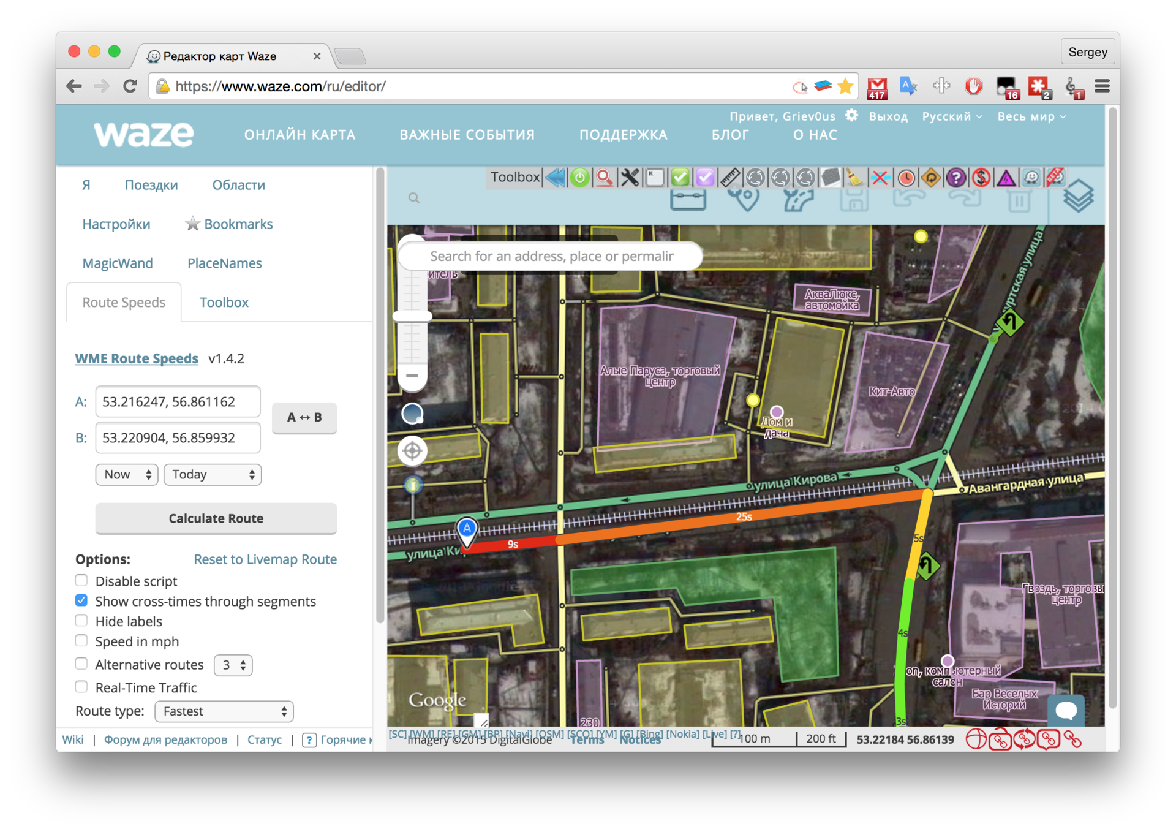
Task: Tick the Alternative routes checkbox
Action: pyautogui.click(x=81, y=664)
